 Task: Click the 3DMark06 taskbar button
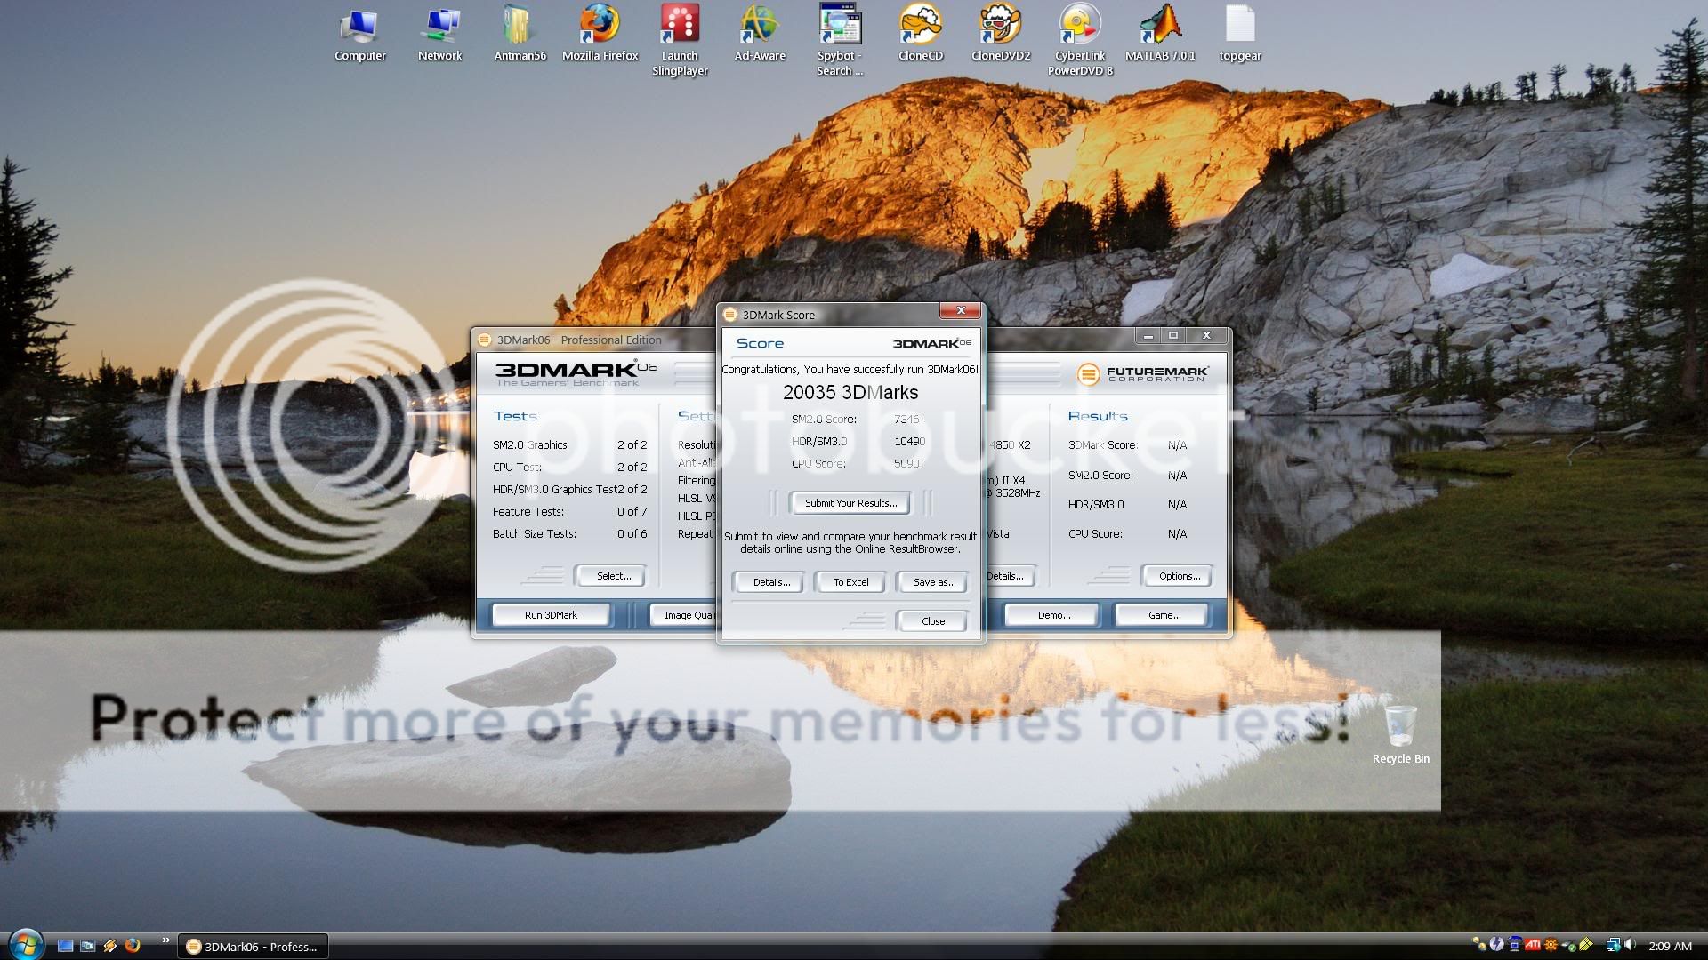pos(254,947)
